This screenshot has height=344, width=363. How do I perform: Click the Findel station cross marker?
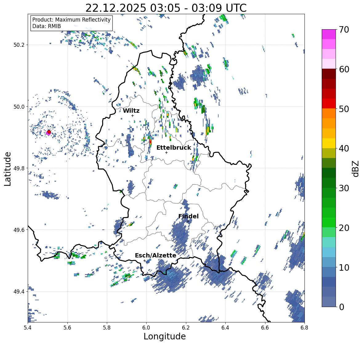(x=188, y=221)
